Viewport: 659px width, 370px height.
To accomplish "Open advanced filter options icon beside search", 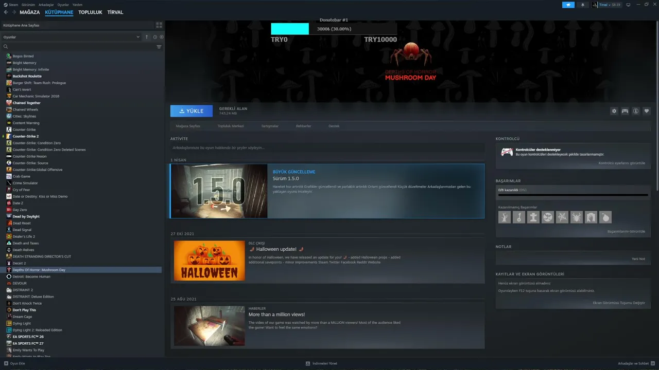I will (159, 47).
